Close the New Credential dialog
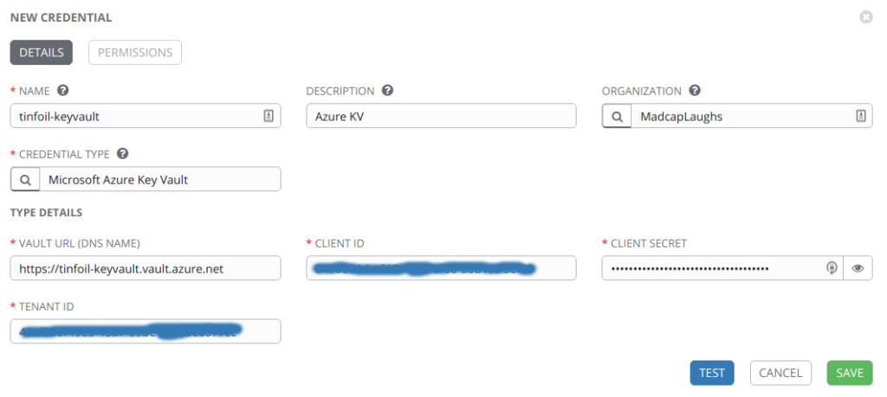The image size is (887, 397). (865, 16)
